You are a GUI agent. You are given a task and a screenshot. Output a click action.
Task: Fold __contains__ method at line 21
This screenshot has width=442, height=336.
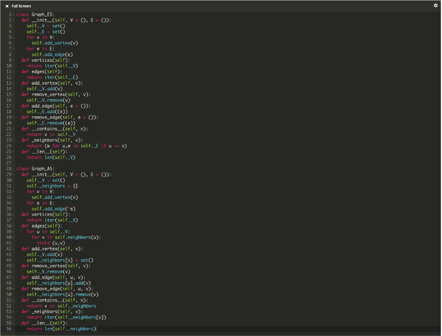click(13, 129)
